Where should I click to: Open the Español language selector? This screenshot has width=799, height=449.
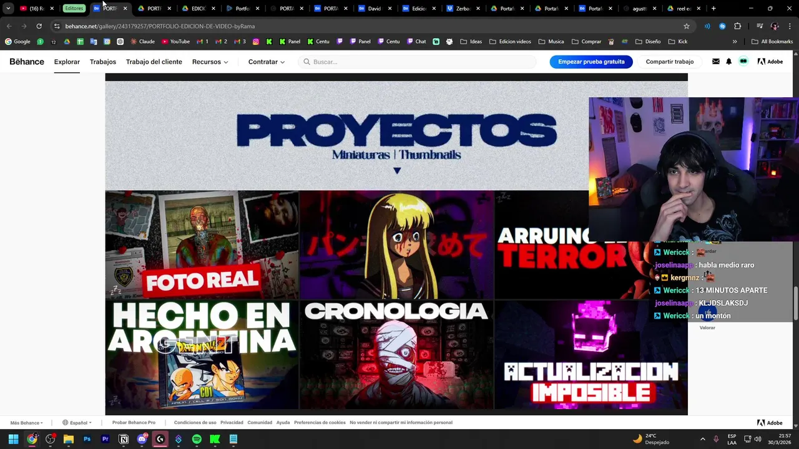click(77, 423)
